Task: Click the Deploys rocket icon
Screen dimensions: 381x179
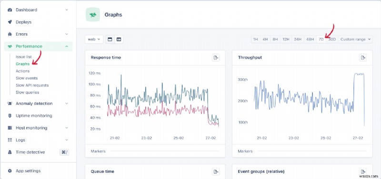Action: 10,22
